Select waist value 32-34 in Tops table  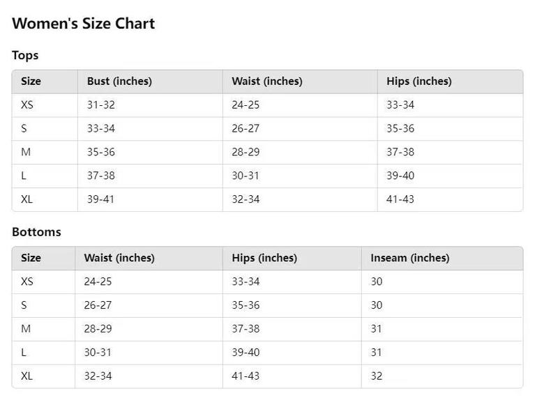pos(246,199)
